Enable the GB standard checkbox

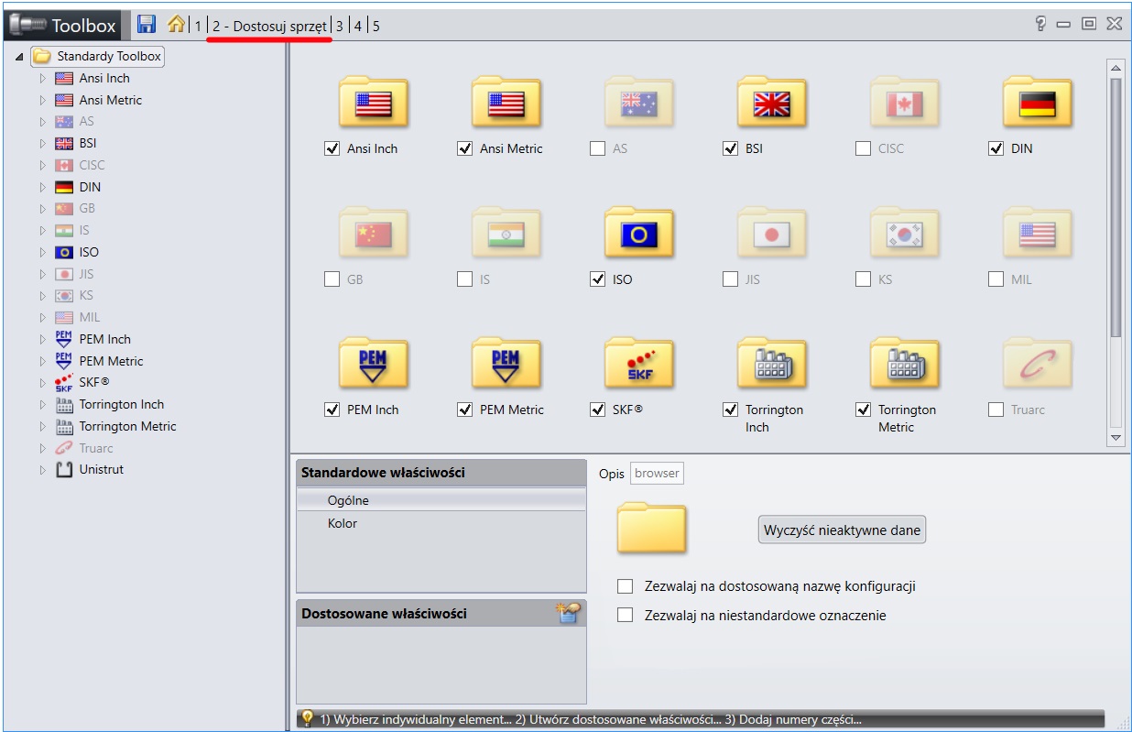[x=332, y=279]
